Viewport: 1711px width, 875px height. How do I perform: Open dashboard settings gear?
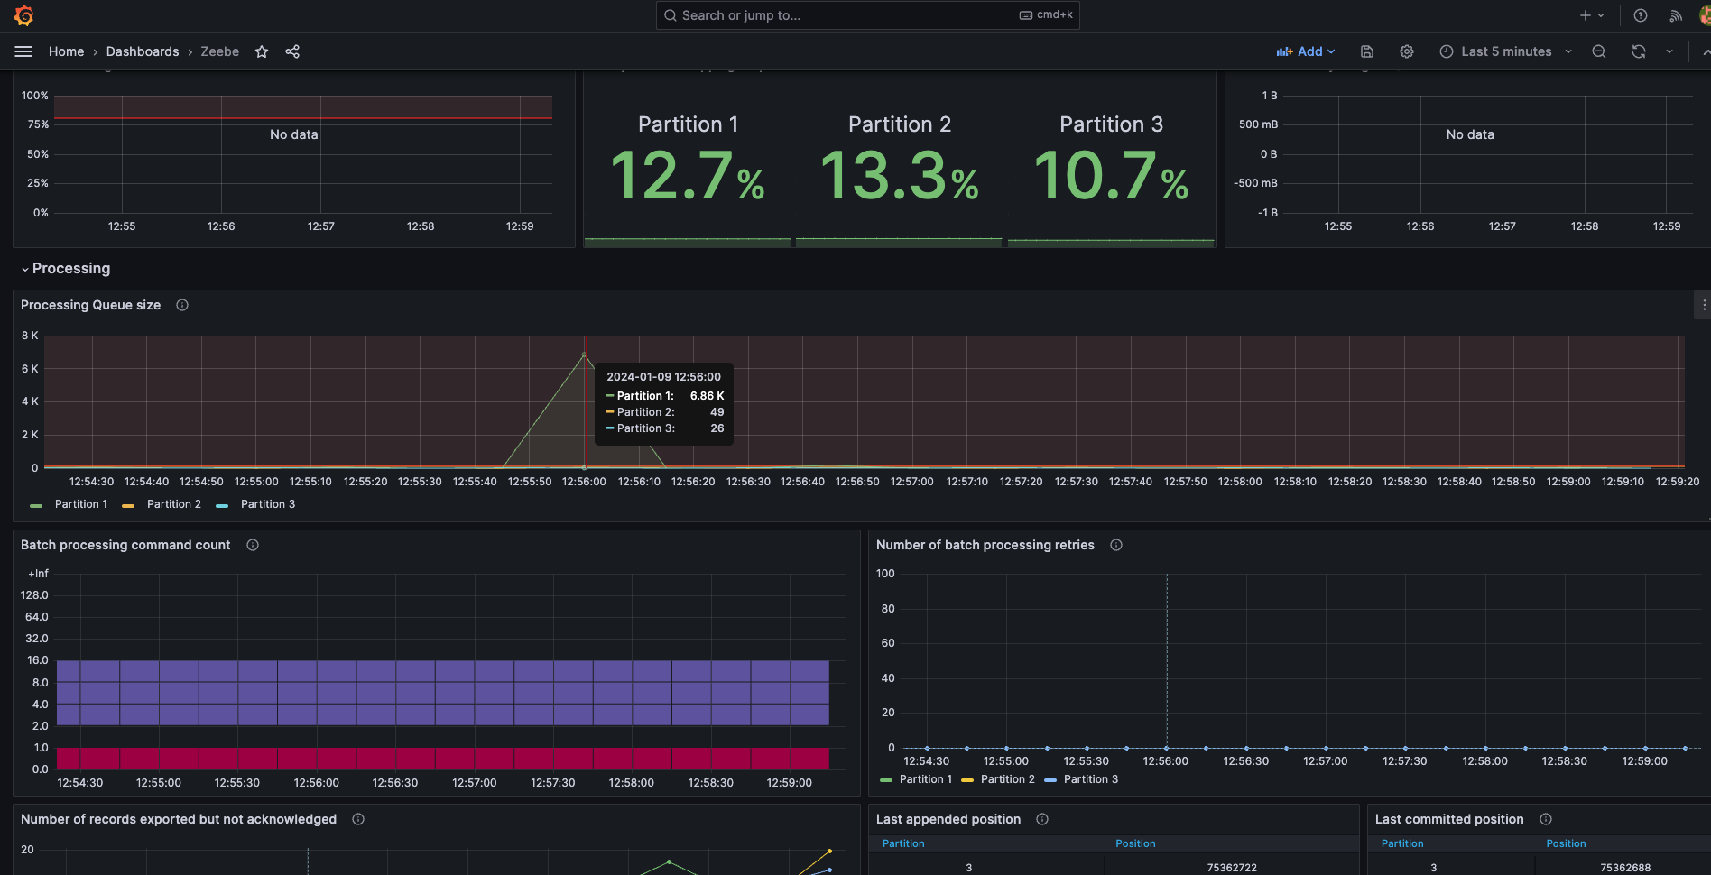1407,51
